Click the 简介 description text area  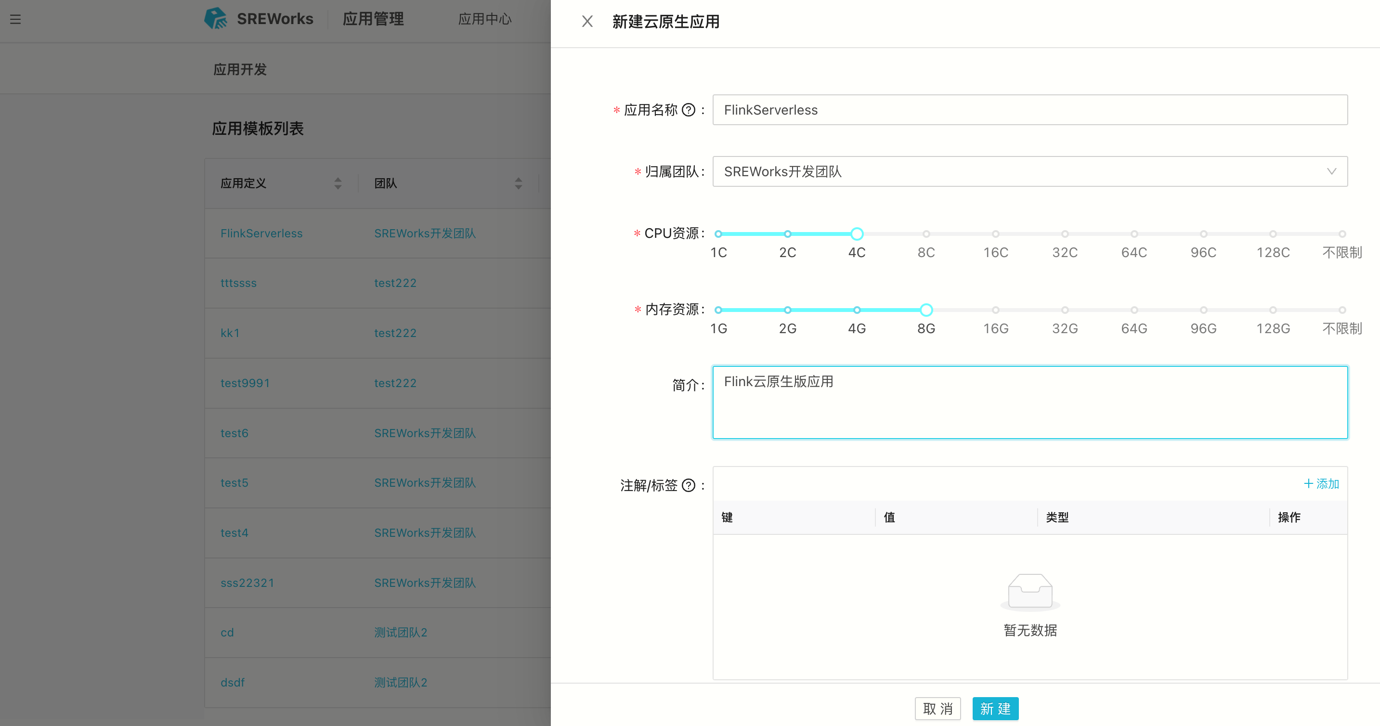[x=1029, y=402]
